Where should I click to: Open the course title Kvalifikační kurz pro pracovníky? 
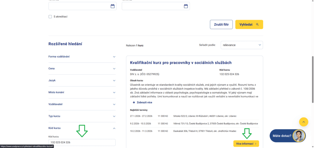coord(181,63)
